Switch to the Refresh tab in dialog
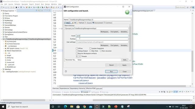Viewport: 195px width, 109px height. point(80,23)
